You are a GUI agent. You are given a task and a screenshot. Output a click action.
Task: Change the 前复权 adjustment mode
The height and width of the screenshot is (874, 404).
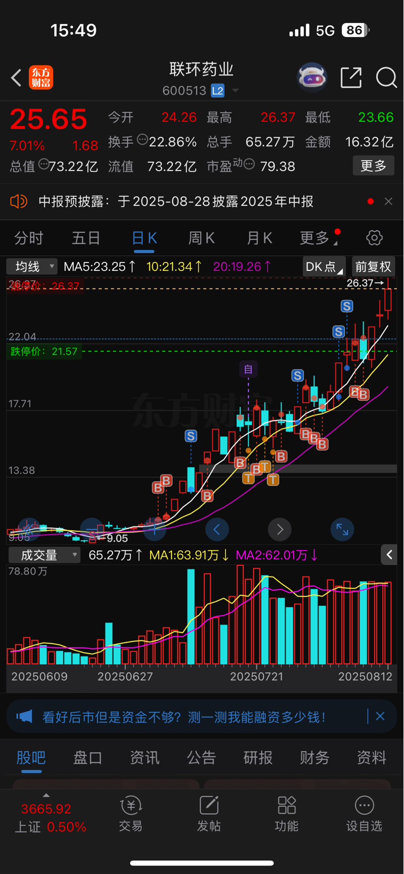[x=373, y=267]
